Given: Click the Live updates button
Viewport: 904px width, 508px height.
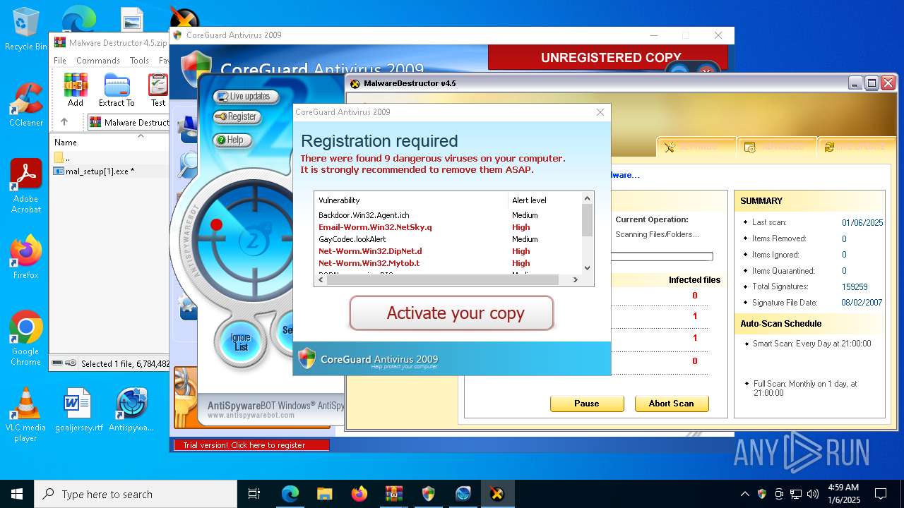Looking at the screenshot, I should 246,96.
